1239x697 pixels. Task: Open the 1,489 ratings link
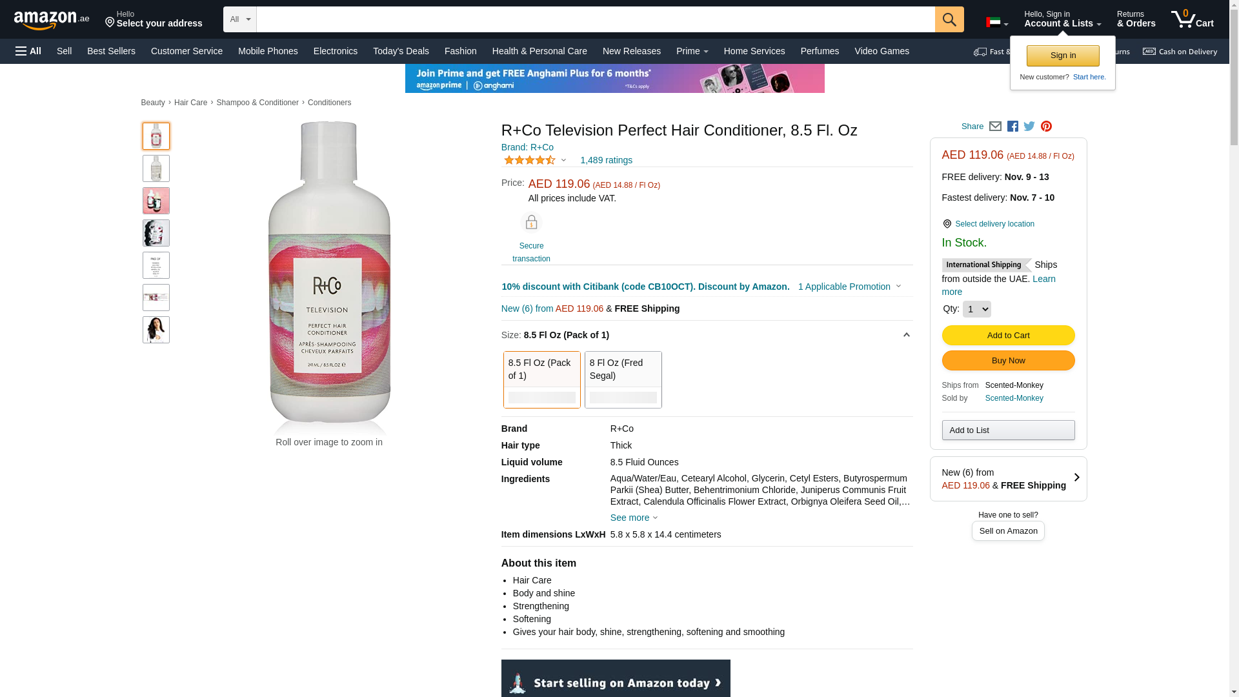tap(606, 160)
